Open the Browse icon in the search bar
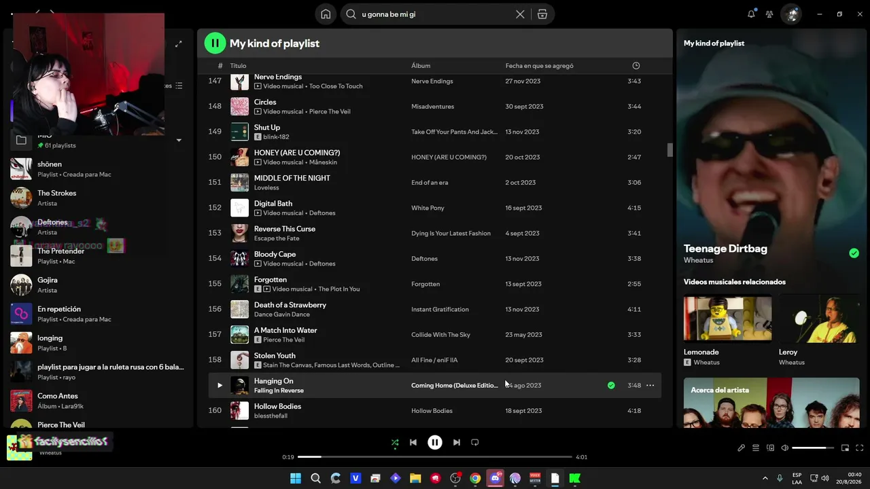870x489 pixels. coord(542,14)
